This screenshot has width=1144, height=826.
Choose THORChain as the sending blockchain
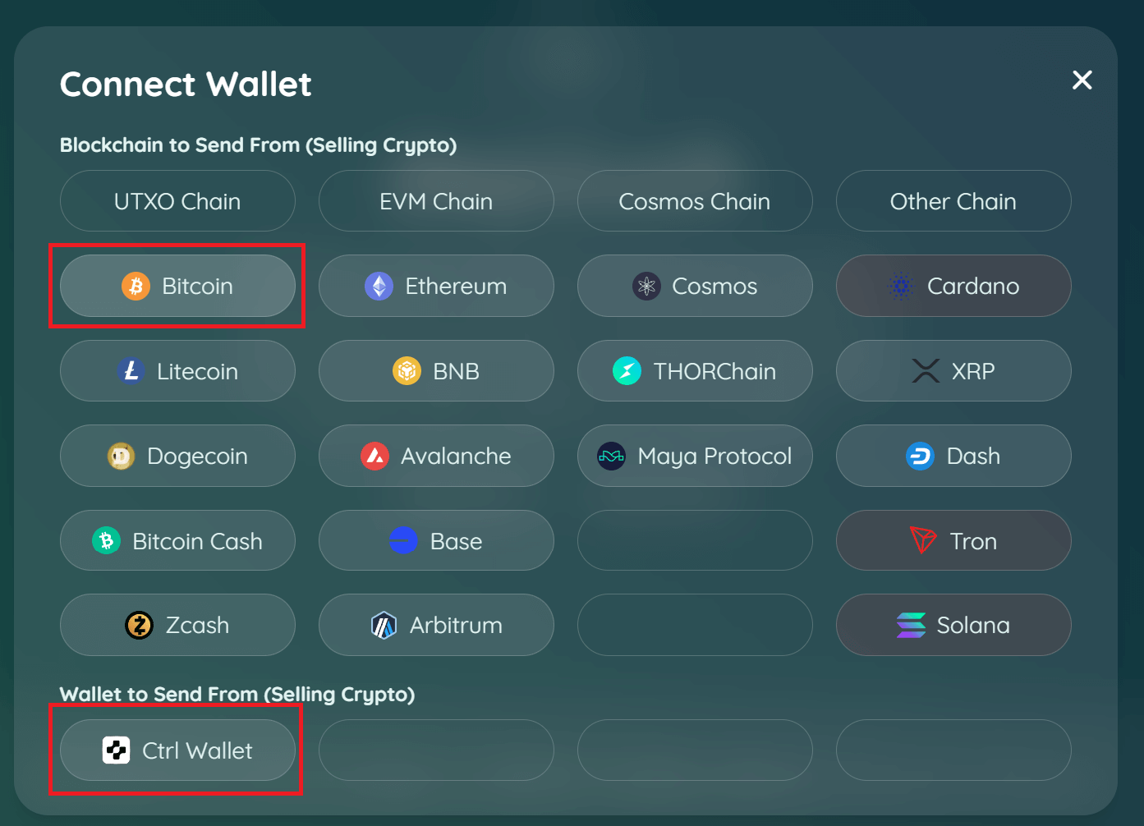pos(695,371)
